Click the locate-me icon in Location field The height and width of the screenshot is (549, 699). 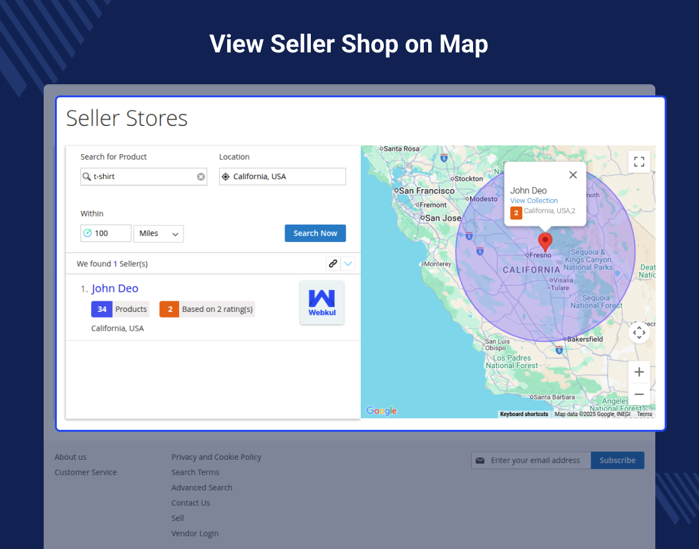pyautogui.click(x=225, y=177)
